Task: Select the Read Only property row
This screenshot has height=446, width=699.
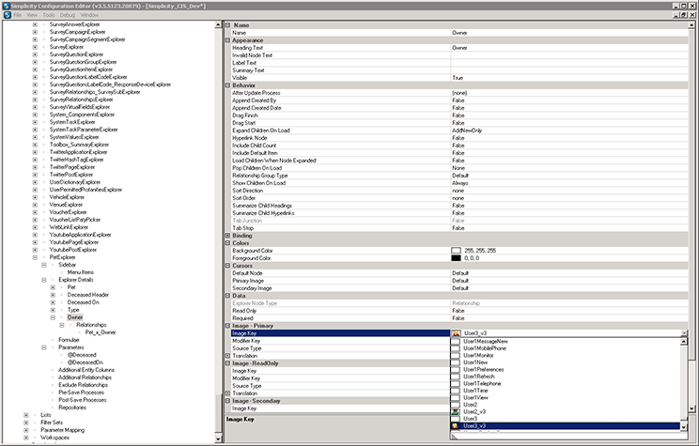Action: click(x=459, y=311)
